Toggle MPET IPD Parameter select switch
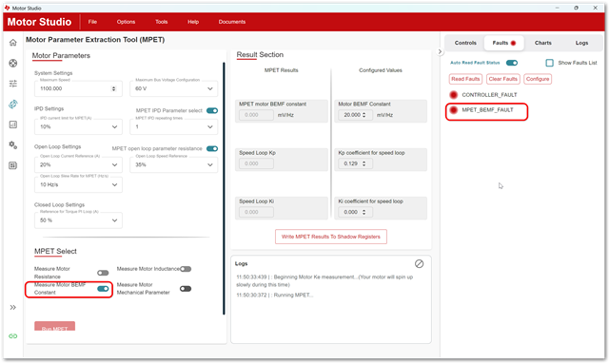Screen dimensions: 609x363 (x=212, y=110)
